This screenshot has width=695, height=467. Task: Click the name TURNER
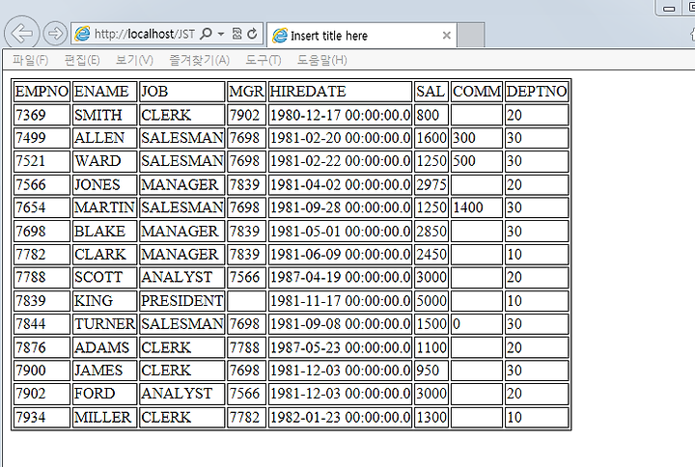[104, 324]
